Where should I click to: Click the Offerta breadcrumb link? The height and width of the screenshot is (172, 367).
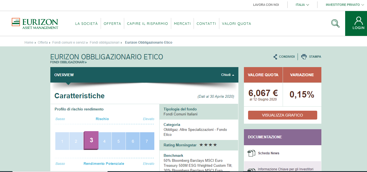coord(43,43)
